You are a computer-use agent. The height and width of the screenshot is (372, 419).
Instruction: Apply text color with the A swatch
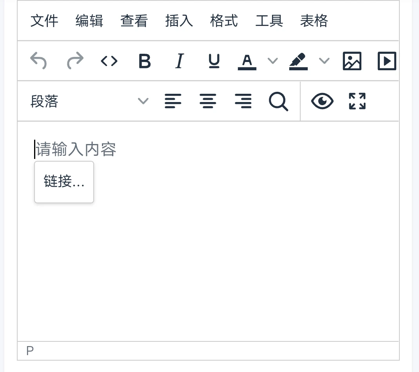(x=247, y=61)
